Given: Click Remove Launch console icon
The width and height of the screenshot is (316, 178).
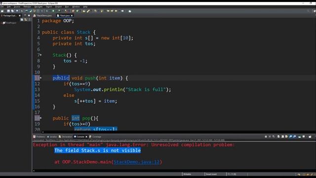Looking at the screenshot, I should [x=270, y=136].
